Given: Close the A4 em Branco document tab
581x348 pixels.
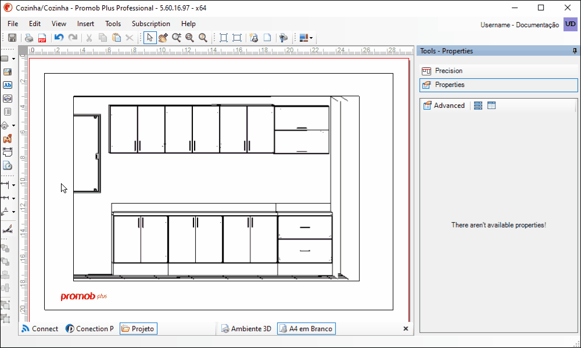Looking at the screenshot, I should (406, 328).
